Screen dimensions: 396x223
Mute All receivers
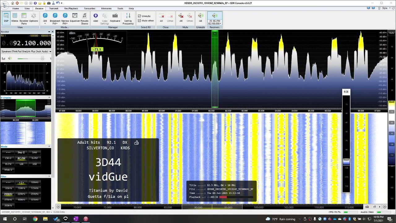(181, 18)
